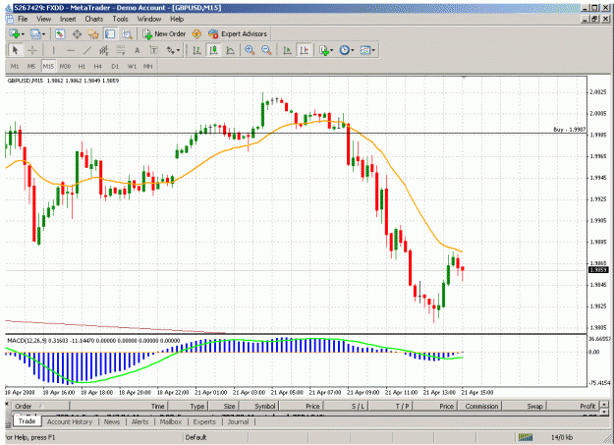The image size is (614, 445).
Task: Open the Strategy Tester icon
Action: tap(127, 34)
